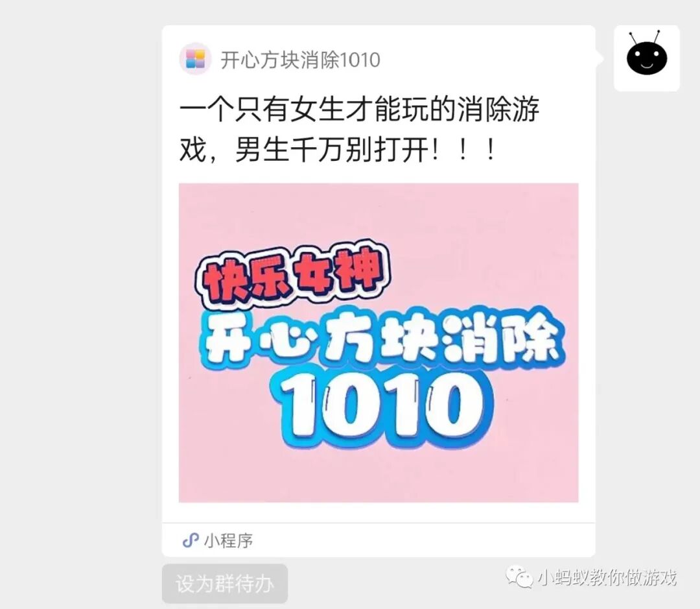Click the 小蚂蚁教你做游戏 watermark text
Screen dimensions: 700x609
[x=607, y=577]
